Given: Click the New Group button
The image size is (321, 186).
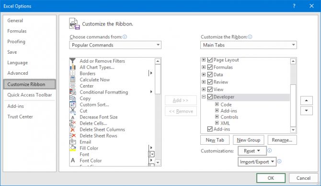Looking at the screenshot, I should coord(249,140).
